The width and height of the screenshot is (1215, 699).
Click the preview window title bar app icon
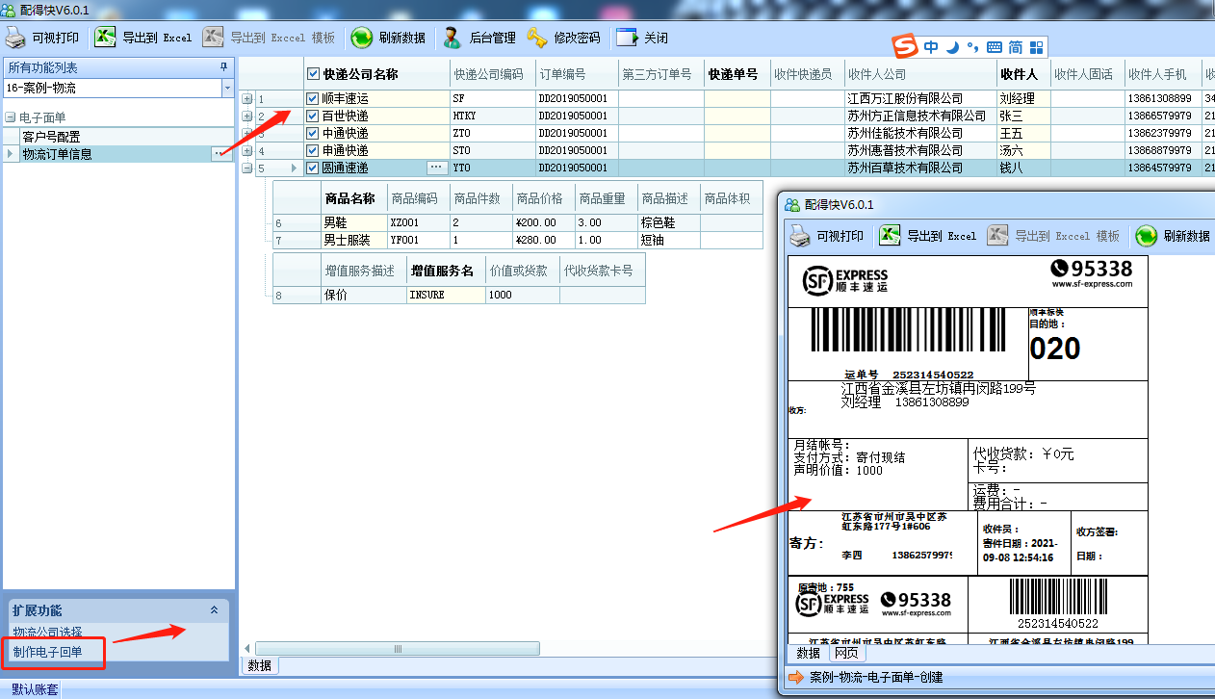point(792,205)
